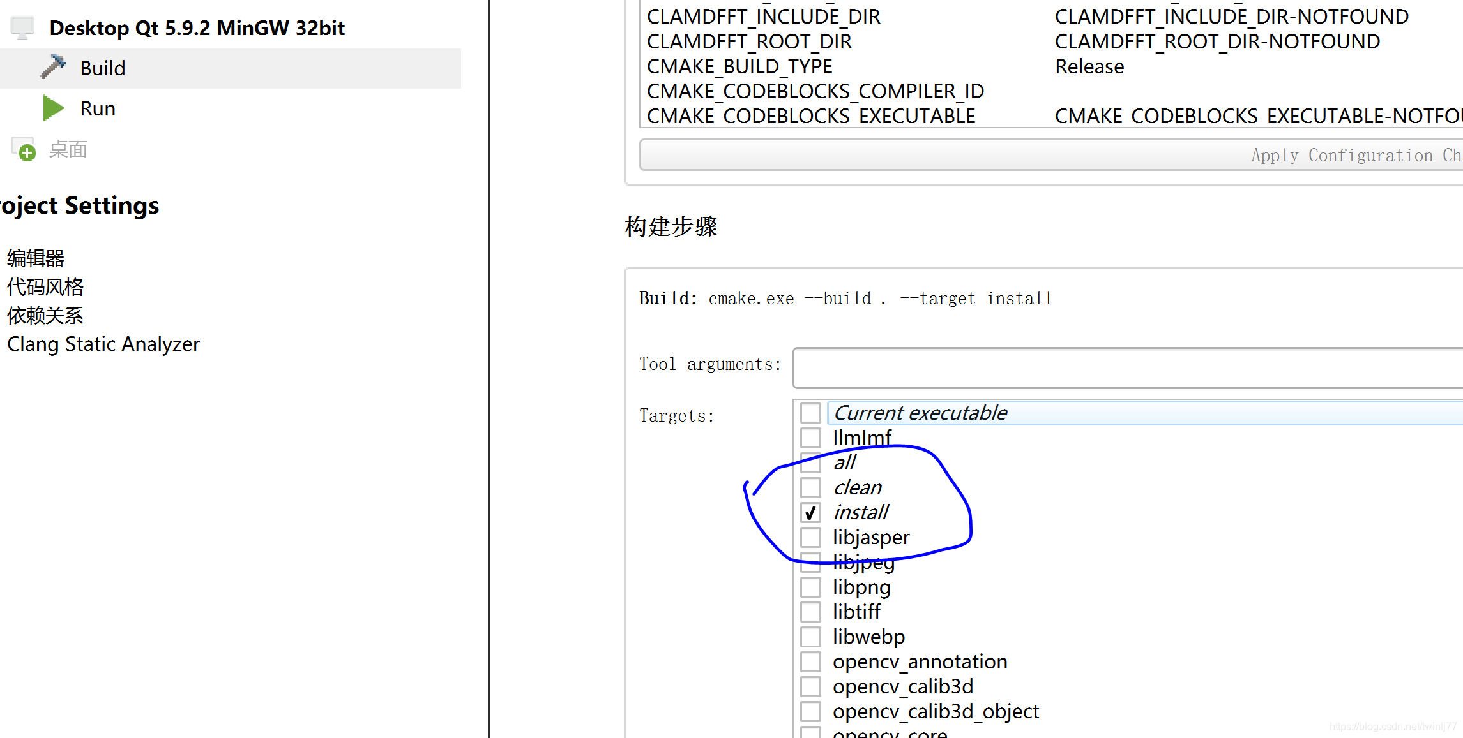Check the libwebp target

tap(810, 636)
